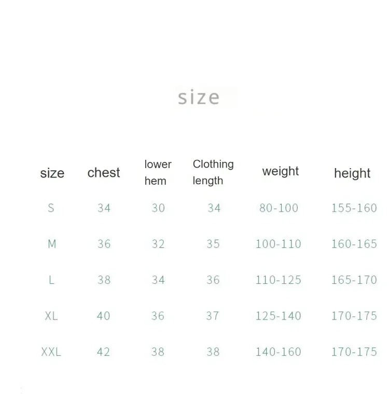Select the M size row label
The width and height of the screenshot is (389, 415).
click(x=52, y=244)
